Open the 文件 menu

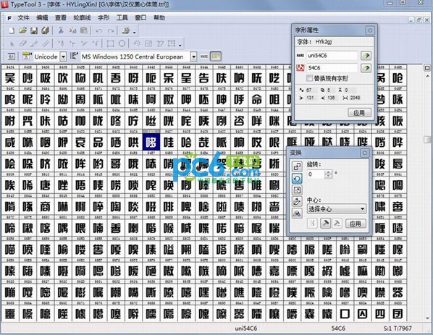point(23,17)
